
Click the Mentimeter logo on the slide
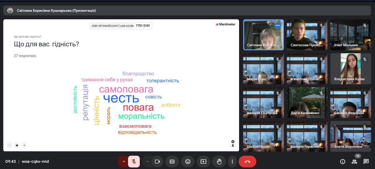225,24
